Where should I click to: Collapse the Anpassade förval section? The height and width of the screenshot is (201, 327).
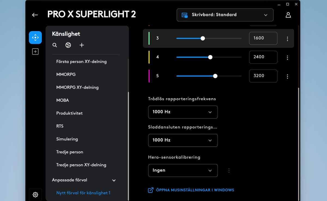[114, 180]
